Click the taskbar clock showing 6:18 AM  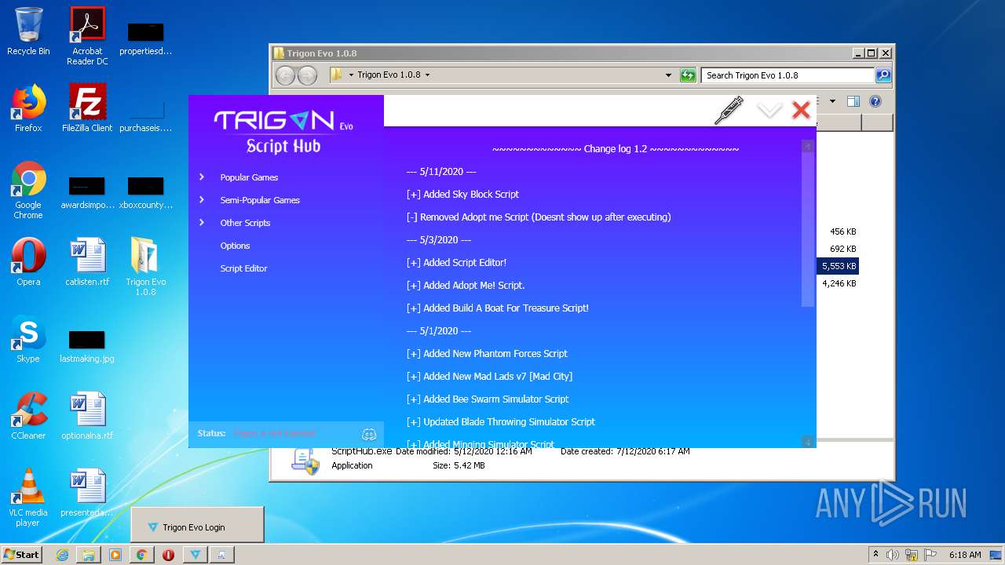click(965, 555)
